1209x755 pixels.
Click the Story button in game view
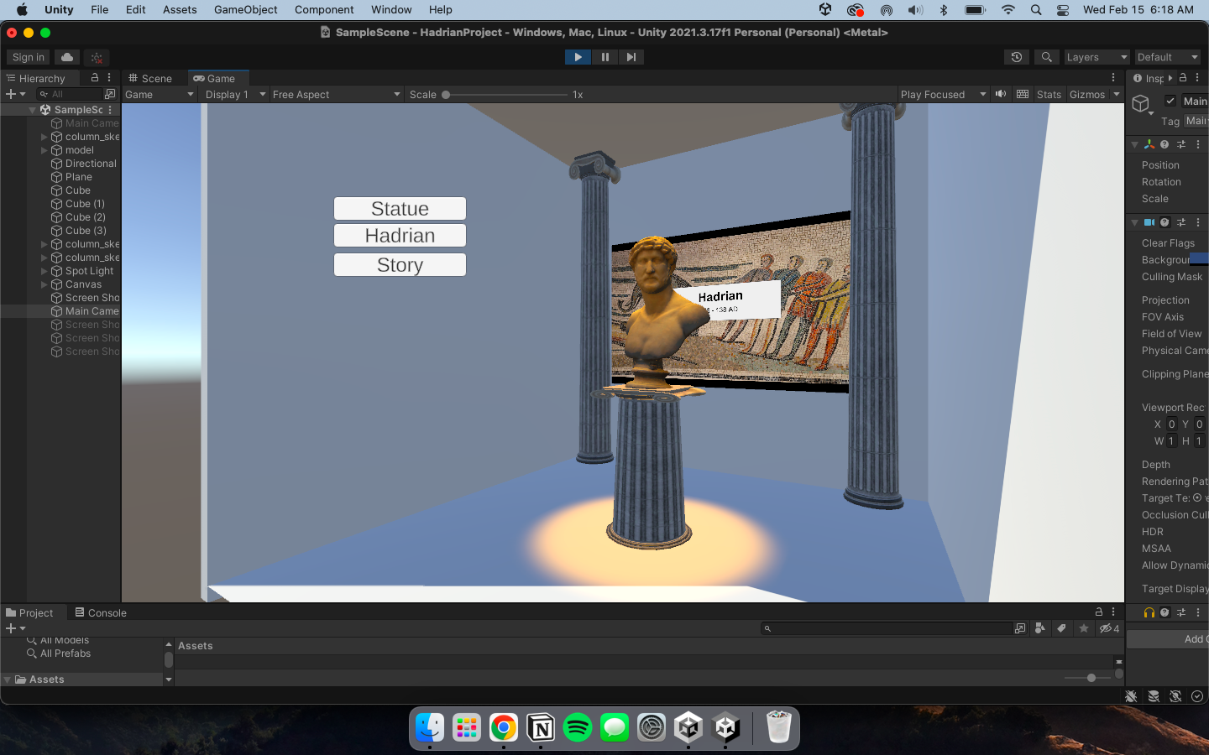tap(400, 265)
